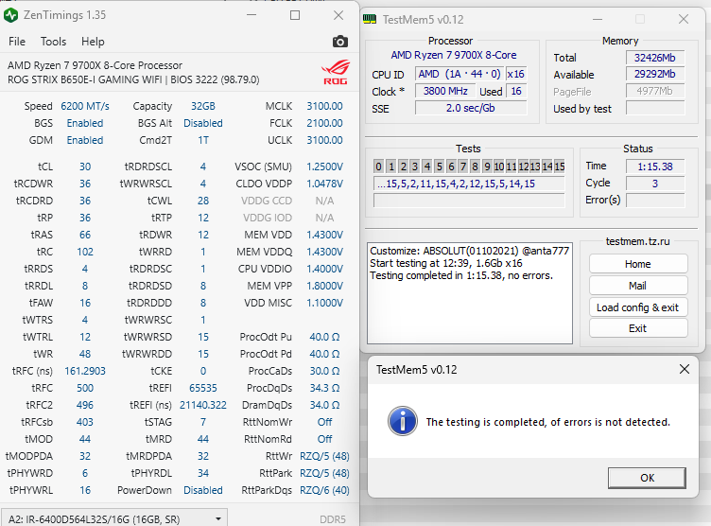
Task: Click the Load config & exit button
Action: [x=637, y=307]
